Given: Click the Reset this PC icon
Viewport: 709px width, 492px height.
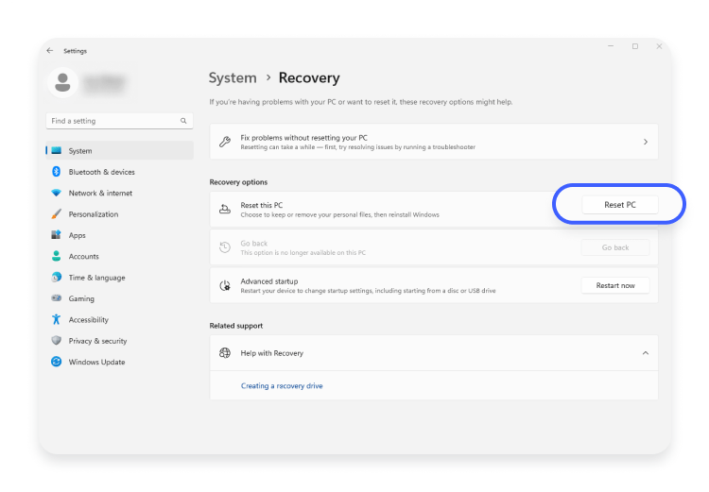Looking at the screenshot, I should click(x=225, y=209).
